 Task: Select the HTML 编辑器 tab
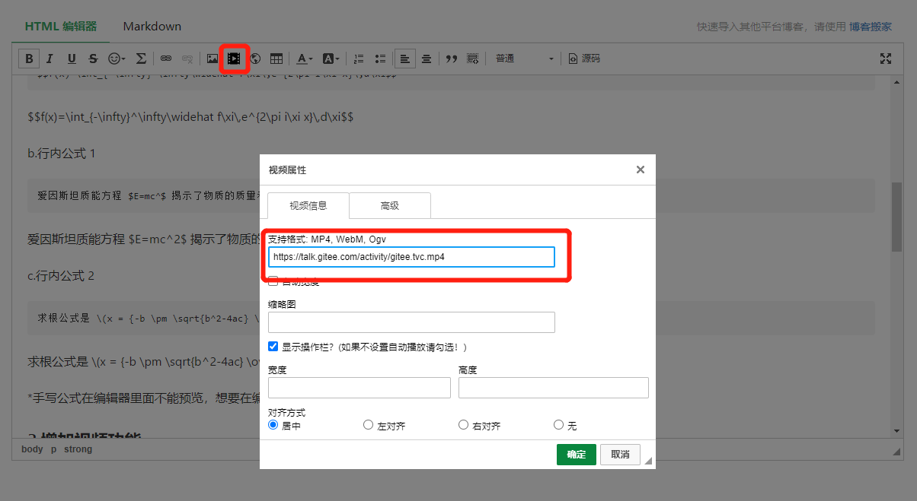[x=61, y=26]
